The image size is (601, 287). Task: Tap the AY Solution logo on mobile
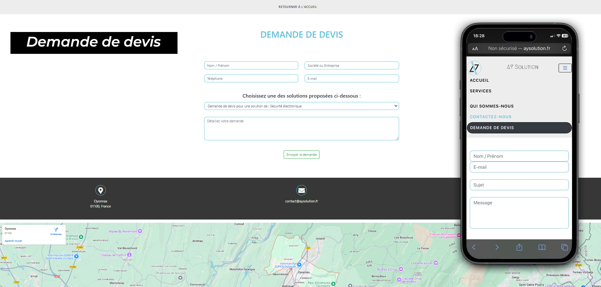(474, 68)
